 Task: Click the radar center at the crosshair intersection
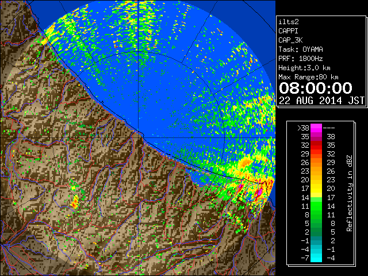tap(138, 137)
